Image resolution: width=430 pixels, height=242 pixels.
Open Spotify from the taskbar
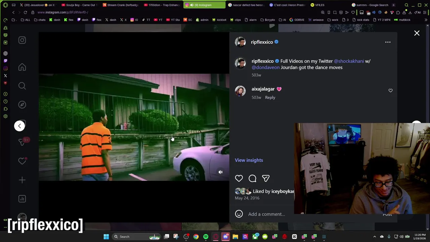206,237
